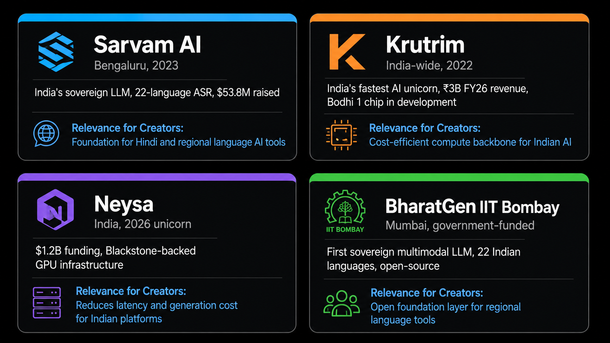Click the purple Neysa hexagon logo

pyautogui.click(x=55, y=210)
